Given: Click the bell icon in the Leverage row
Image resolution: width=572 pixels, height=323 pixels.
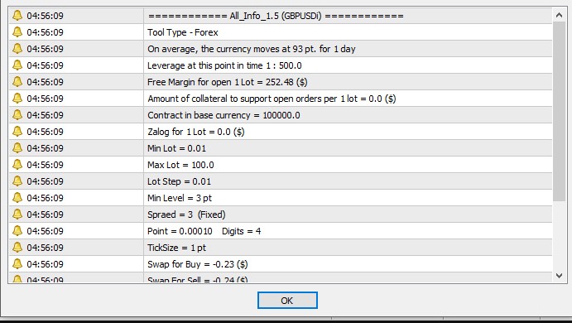Looking at the screenshot, I should pyautogui.click(x=17, y=65).
